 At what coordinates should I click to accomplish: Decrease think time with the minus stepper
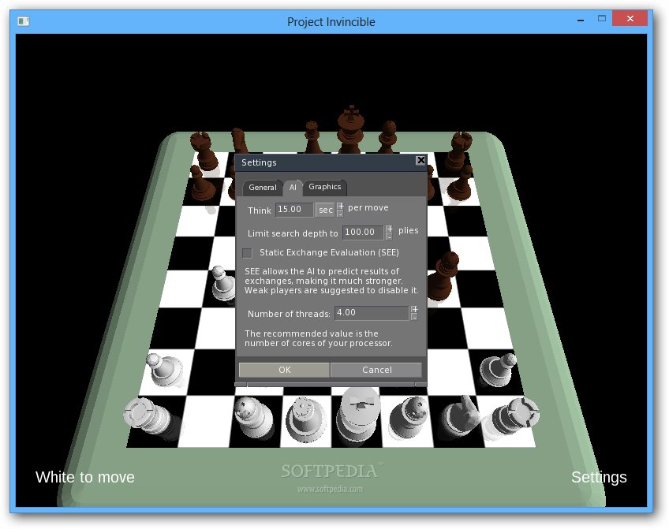point(340,214)
